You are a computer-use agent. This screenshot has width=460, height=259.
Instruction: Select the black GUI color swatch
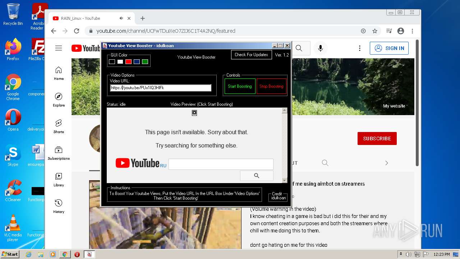pos(112,62)
